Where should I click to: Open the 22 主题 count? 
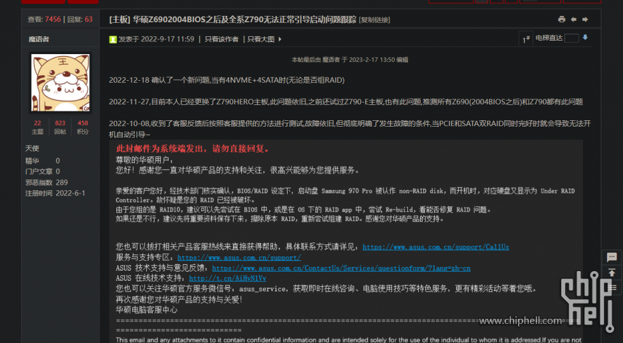point(38,127)
